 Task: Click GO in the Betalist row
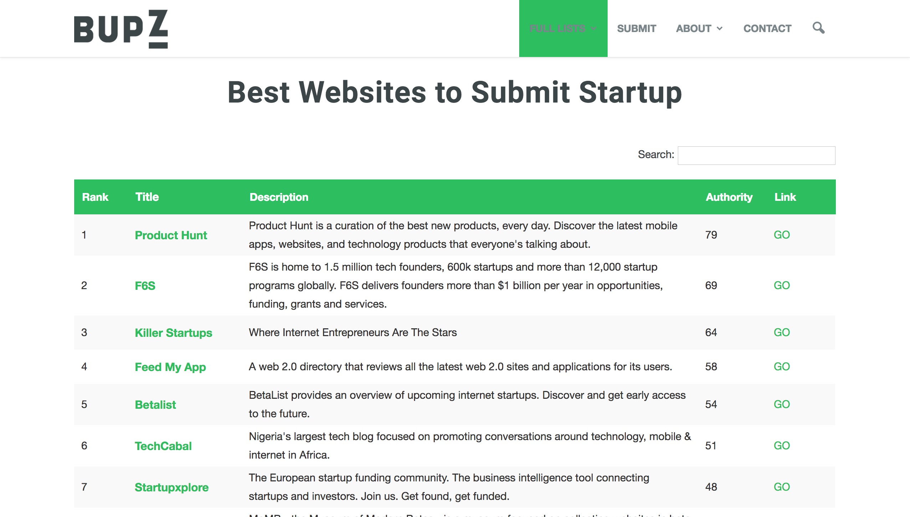(x=782, y=404)
